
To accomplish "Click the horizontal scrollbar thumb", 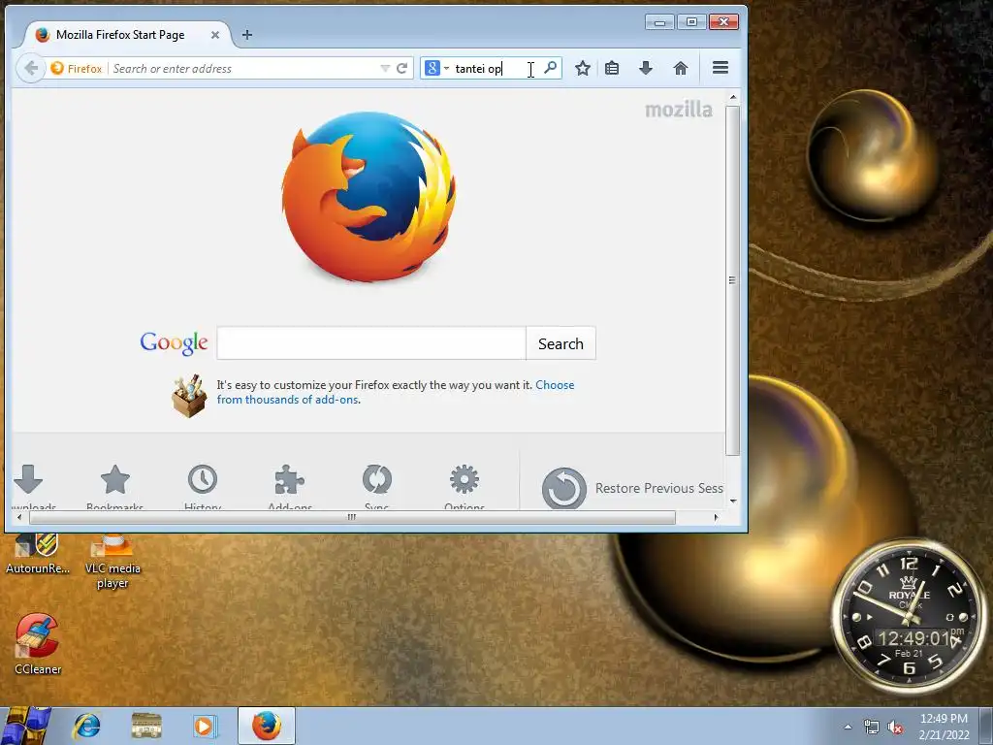I will 352,518.
